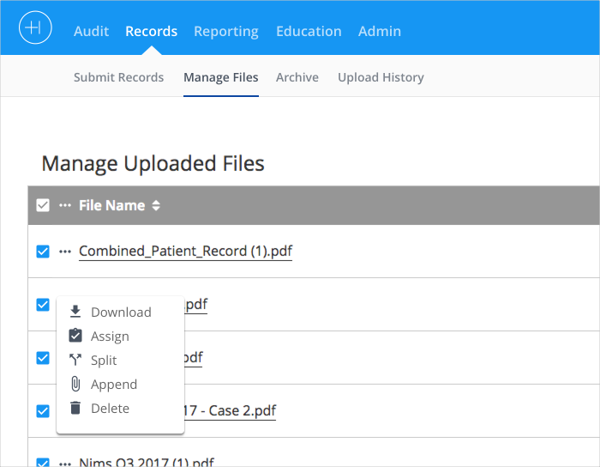Select the Manage Files subtab
Image resolution: width=600 pixels, height=467 pixels.
pos(221,77)
